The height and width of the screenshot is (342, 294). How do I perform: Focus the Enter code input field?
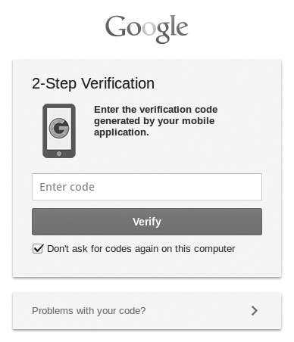(147, 187)
